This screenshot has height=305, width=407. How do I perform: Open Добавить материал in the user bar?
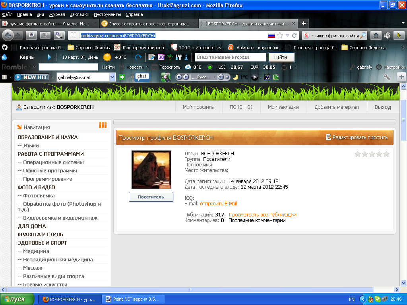pos(337,107)
